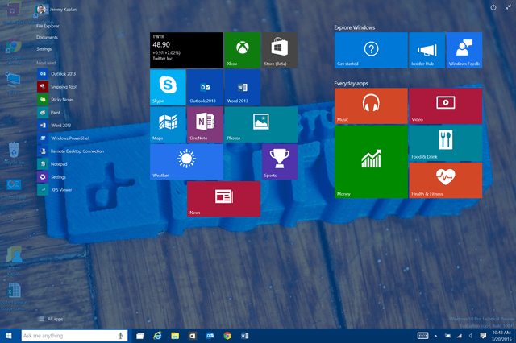
Task: Click the Ask me anything search box
Action: [x=74, y=336]
